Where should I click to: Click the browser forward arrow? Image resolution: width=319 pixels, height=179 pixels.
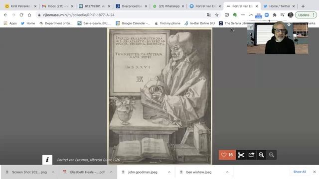pyautogui.click(x=13, y=15)
